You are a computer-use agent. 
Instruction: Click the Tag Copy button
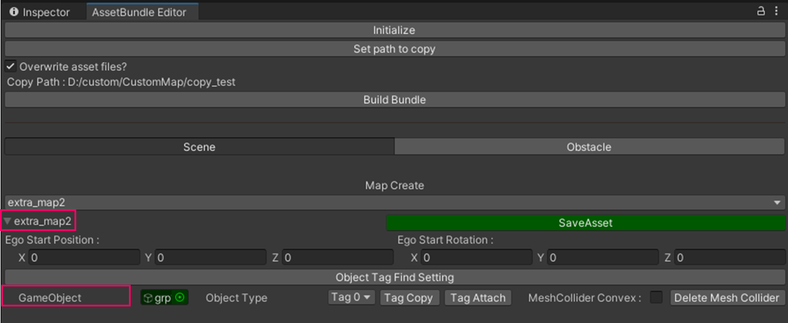point(408,298)
